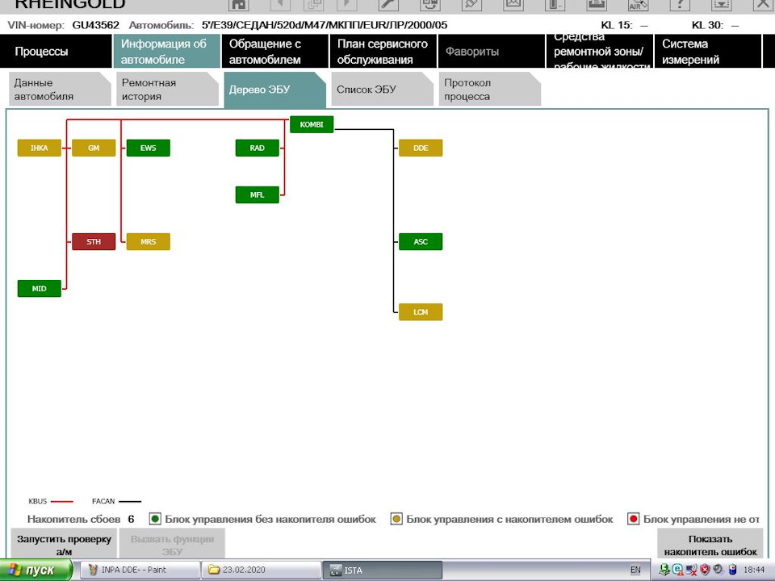Switch to the Протокол процесса tab
This screenshot has width=775, height=581.
pos(490,89)
